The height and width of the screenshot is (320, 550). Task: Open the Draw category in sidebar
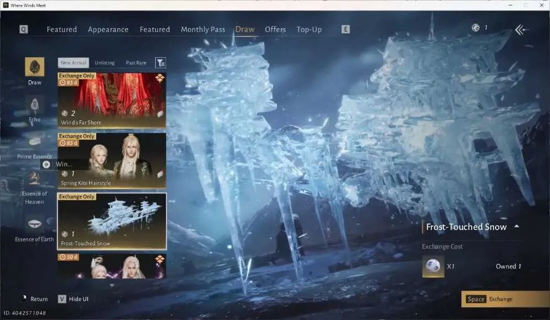[x=34, y=67]
